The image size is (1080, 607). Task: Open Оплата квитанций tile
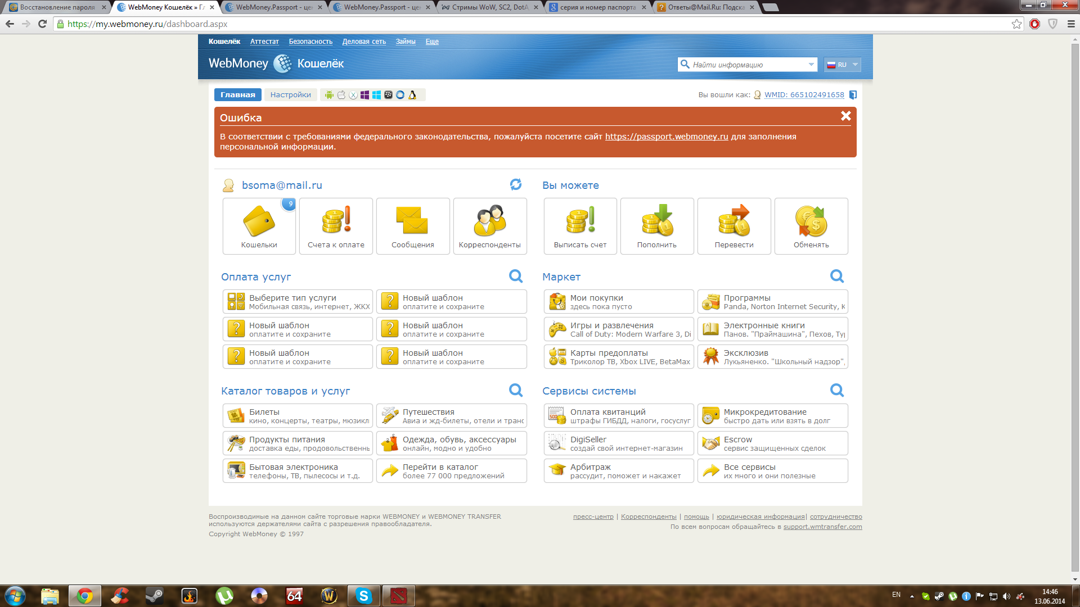[x=619, y=416]
